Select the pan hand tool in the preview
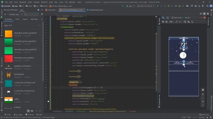213x119 pixels. 203,90
